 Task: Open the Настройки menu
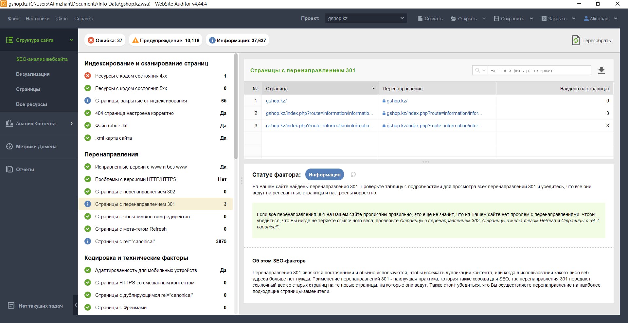click(x=38, y=19)
